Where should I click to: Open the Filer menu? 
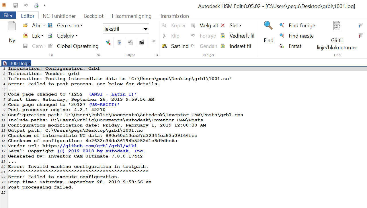pos(8,15)
